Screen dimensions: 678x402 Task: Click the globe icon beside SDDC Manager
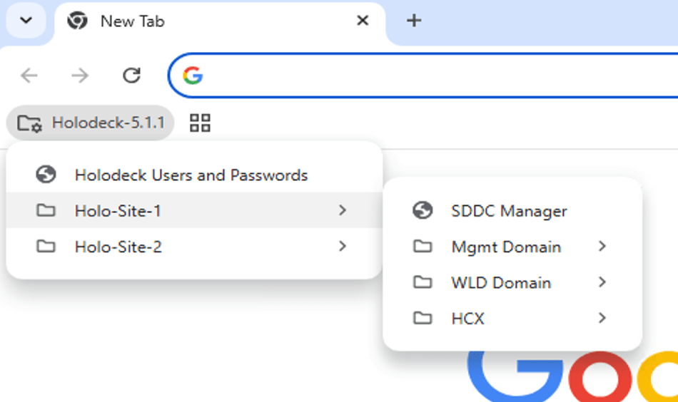tap(423, 211)
